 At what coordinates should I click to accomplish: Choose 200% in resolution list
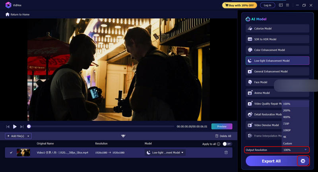(295, 110)
